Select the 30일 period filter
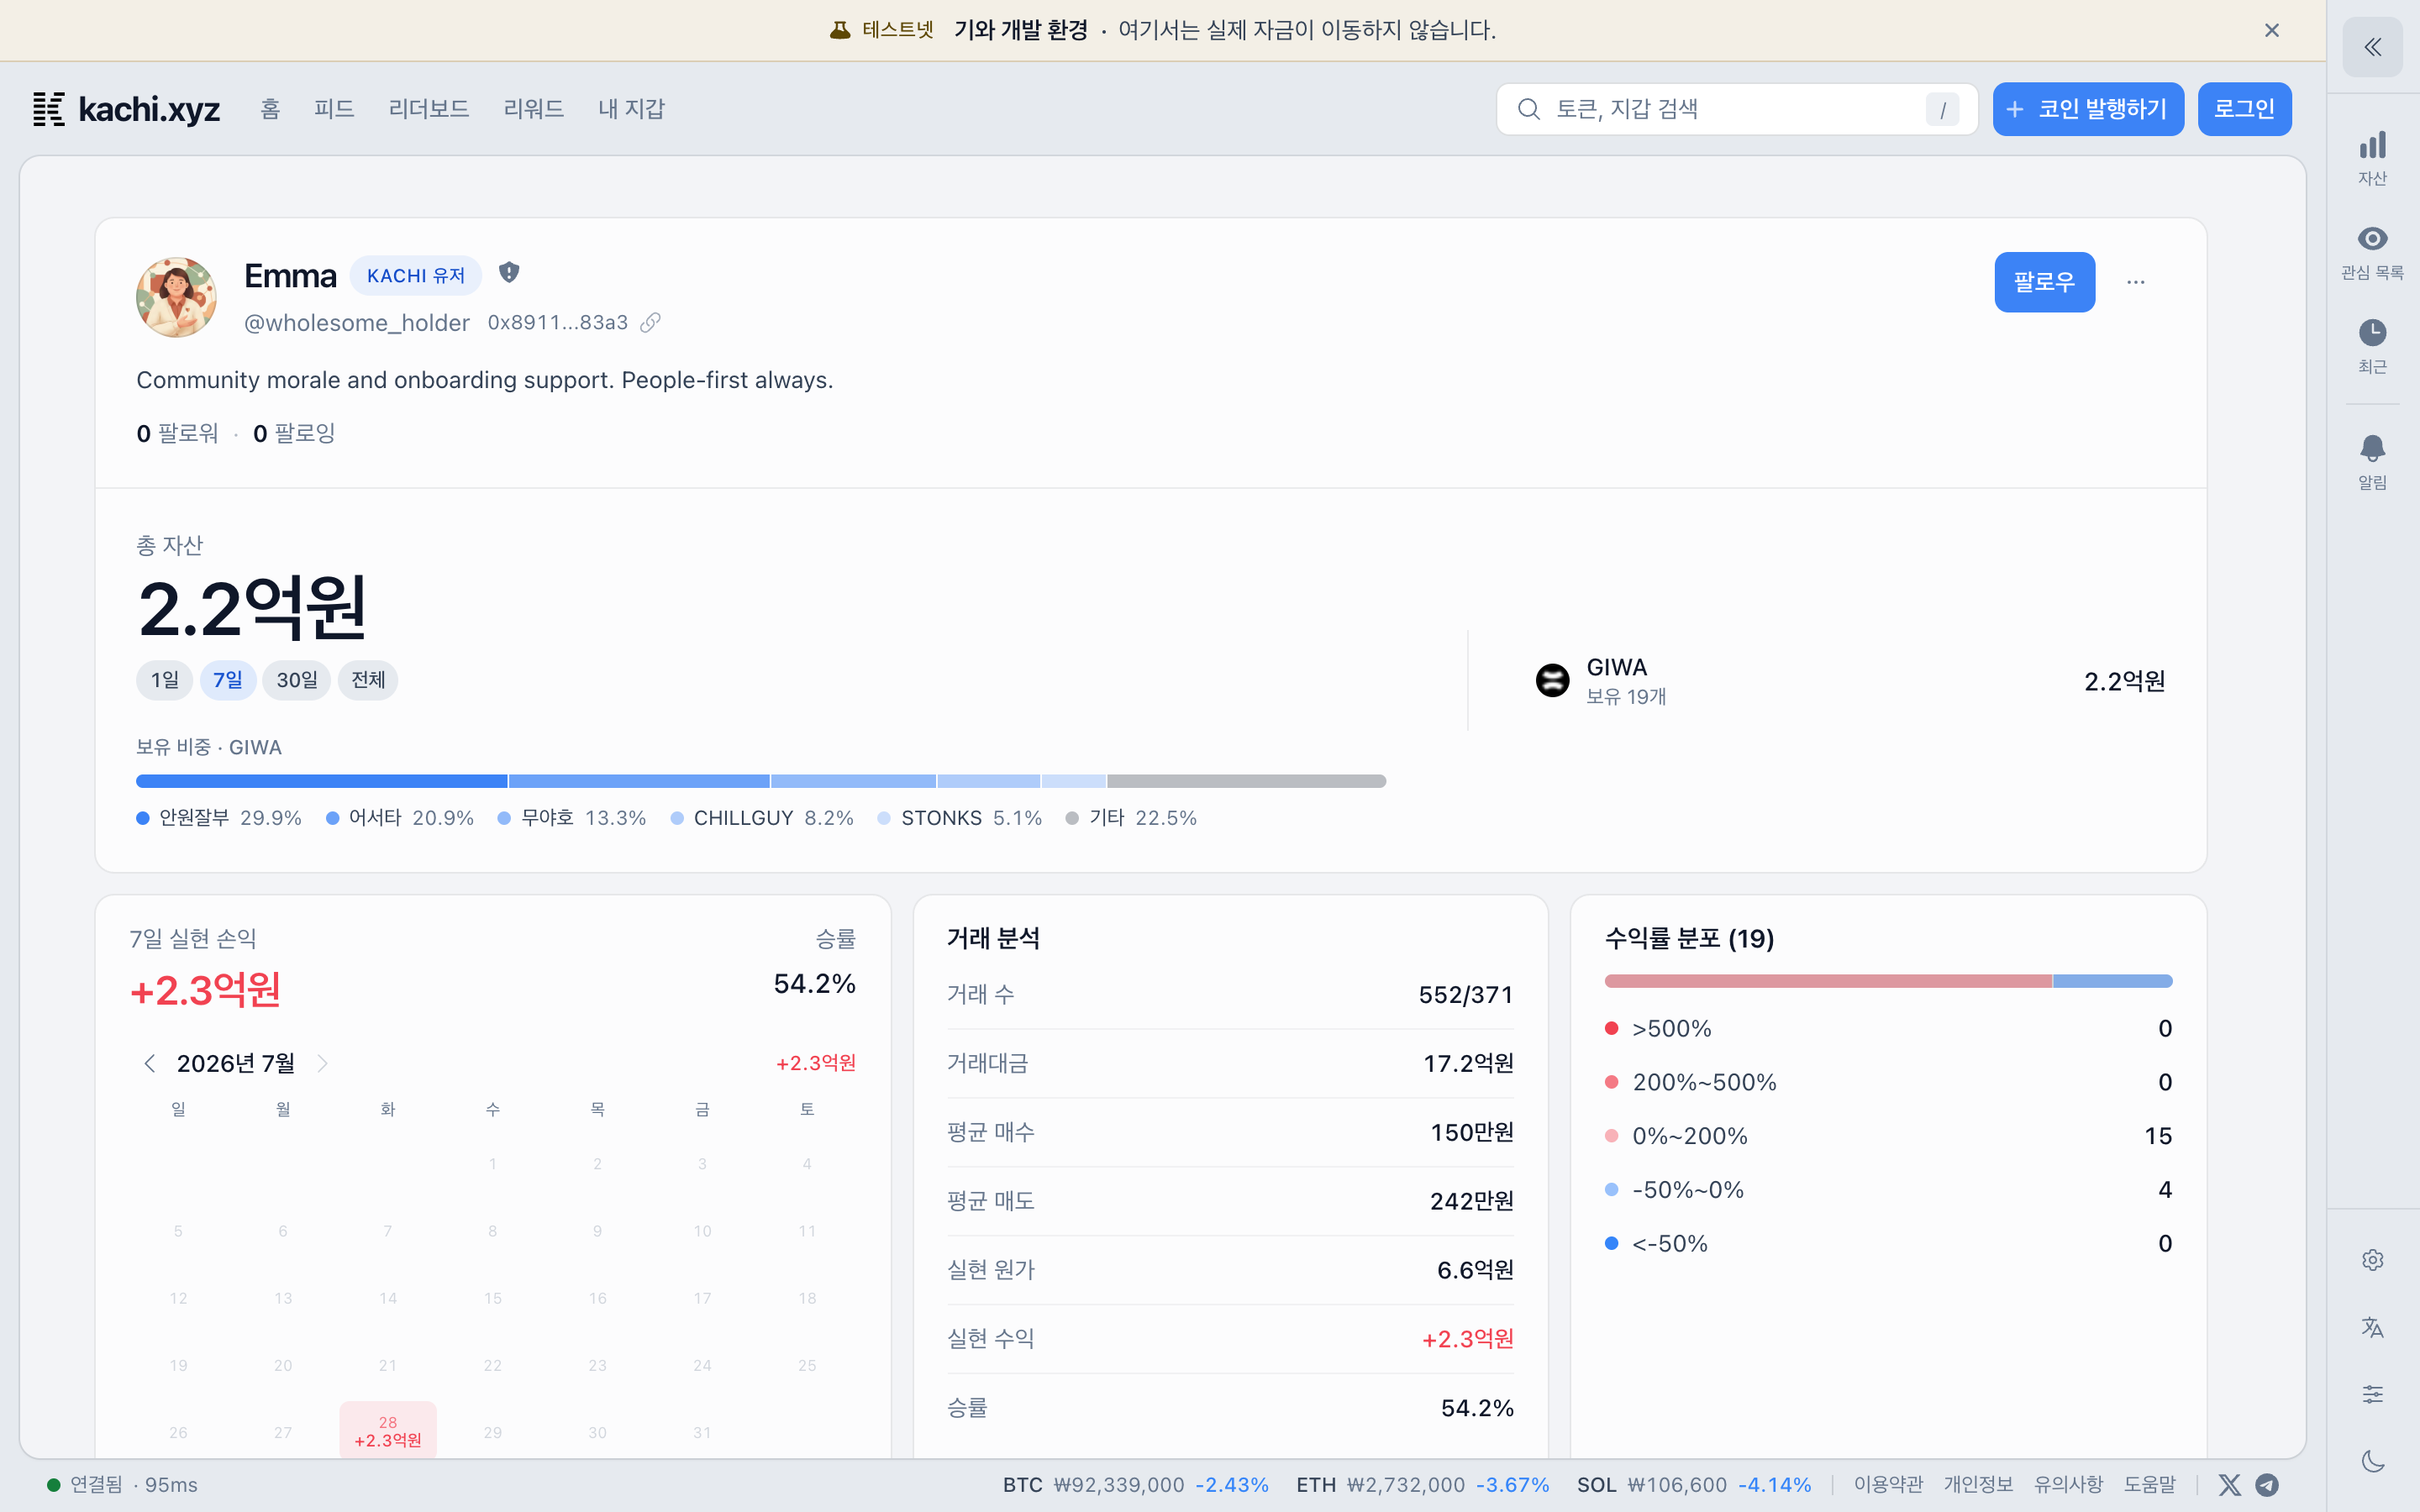Image resolution: width=2420 pixels, height=1512 pixels. click(x=296, y=680)
